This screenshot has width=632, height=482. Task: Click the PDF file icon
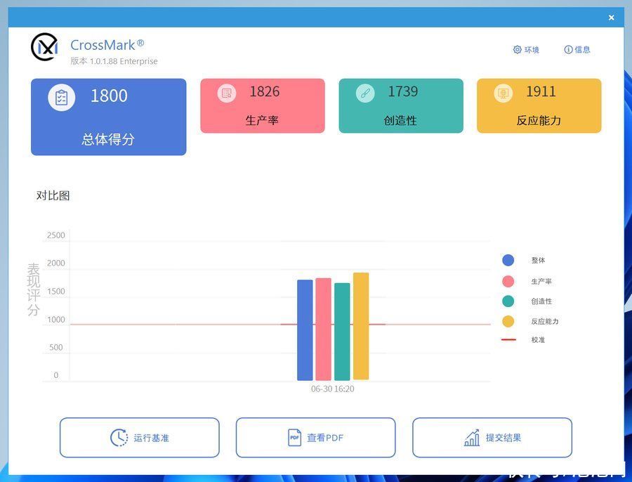pos(295,438)
